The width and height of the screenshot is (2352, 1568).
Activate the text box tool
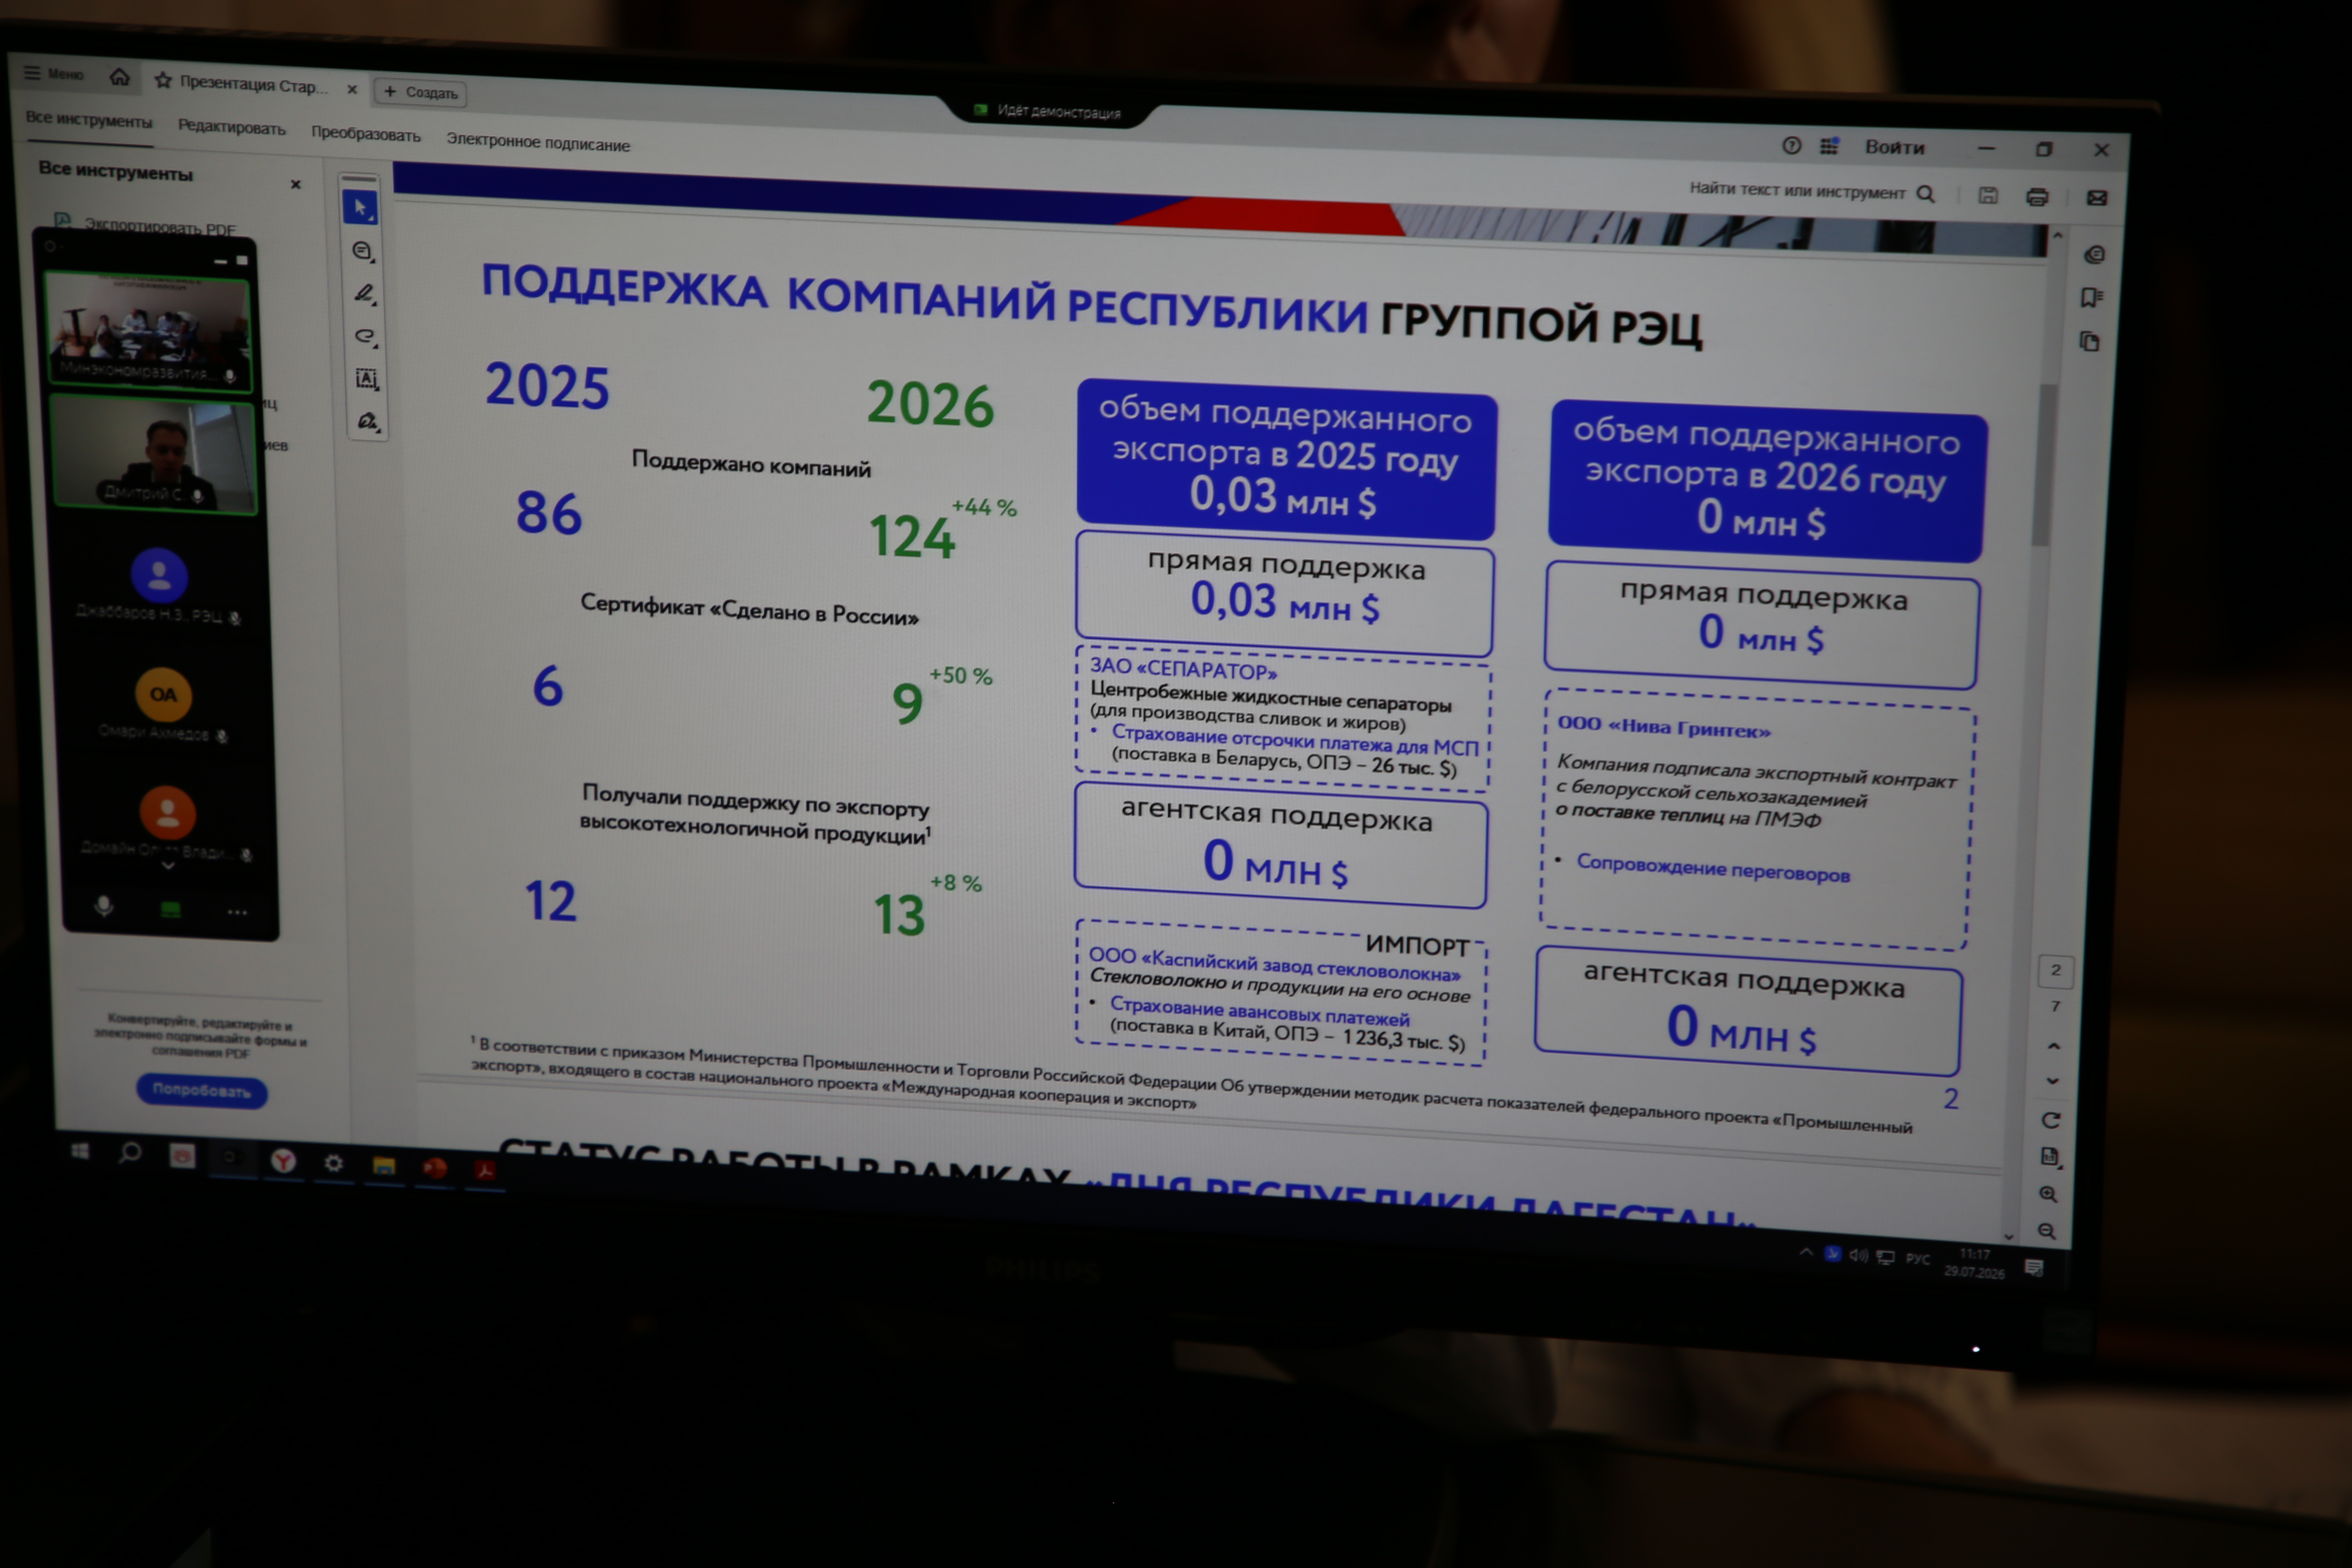tap(366, 379)
